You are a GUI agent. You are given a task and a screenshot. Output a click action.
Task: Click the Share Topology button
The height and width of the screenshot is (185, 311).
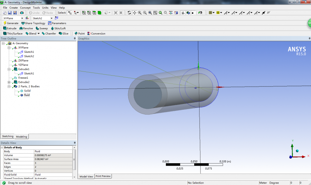(33, 23)
